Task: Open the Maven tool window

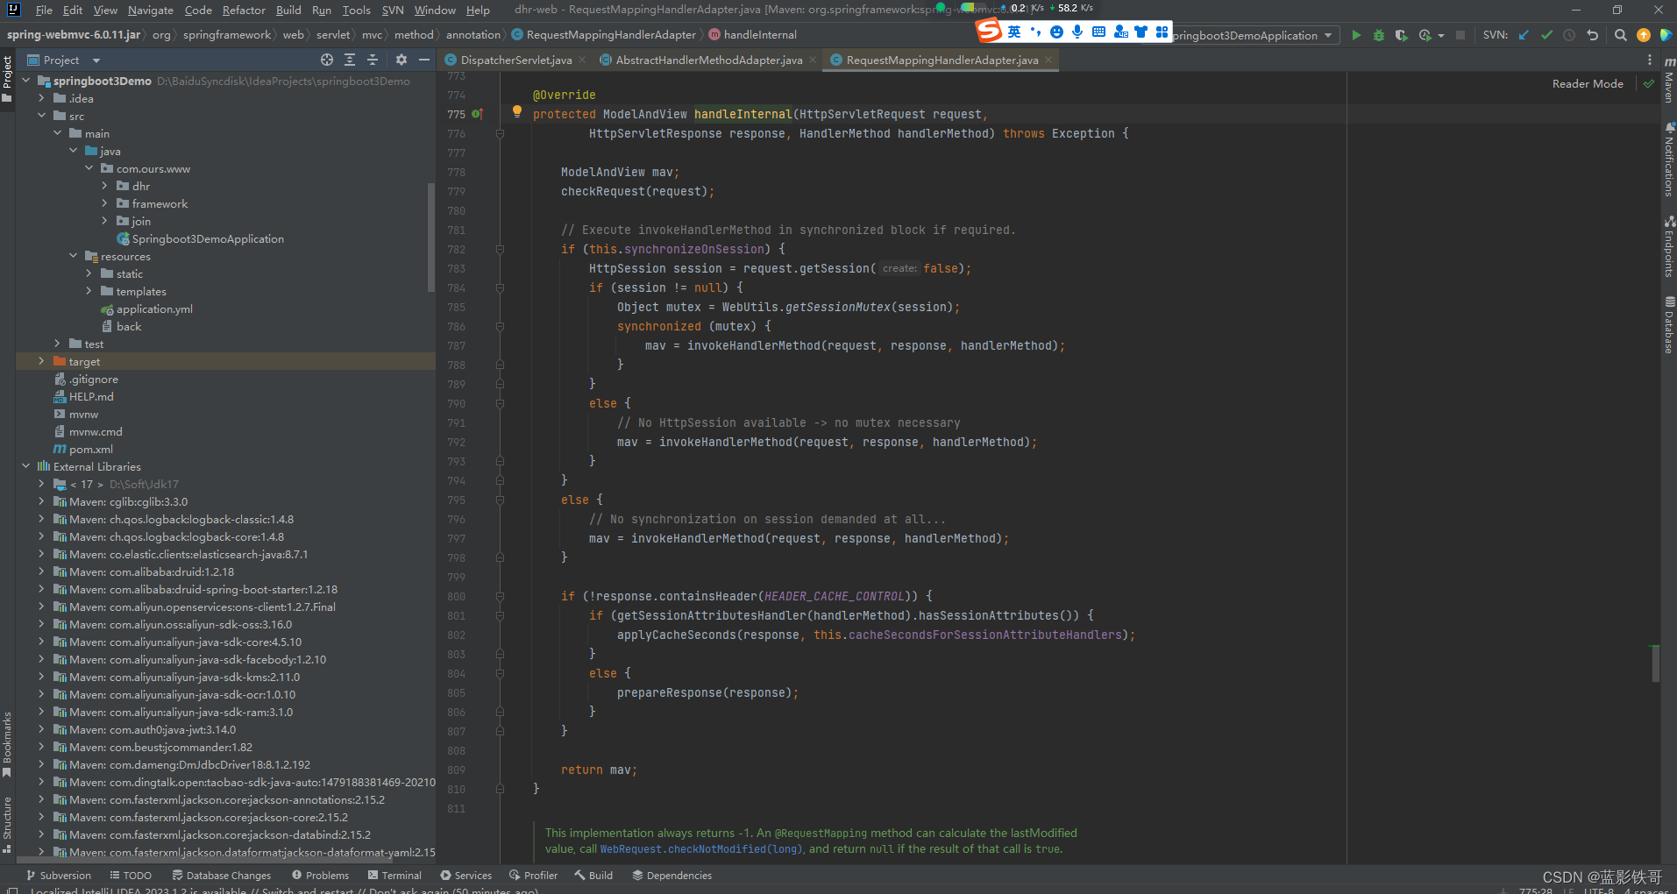Action: coord(1669,81)
